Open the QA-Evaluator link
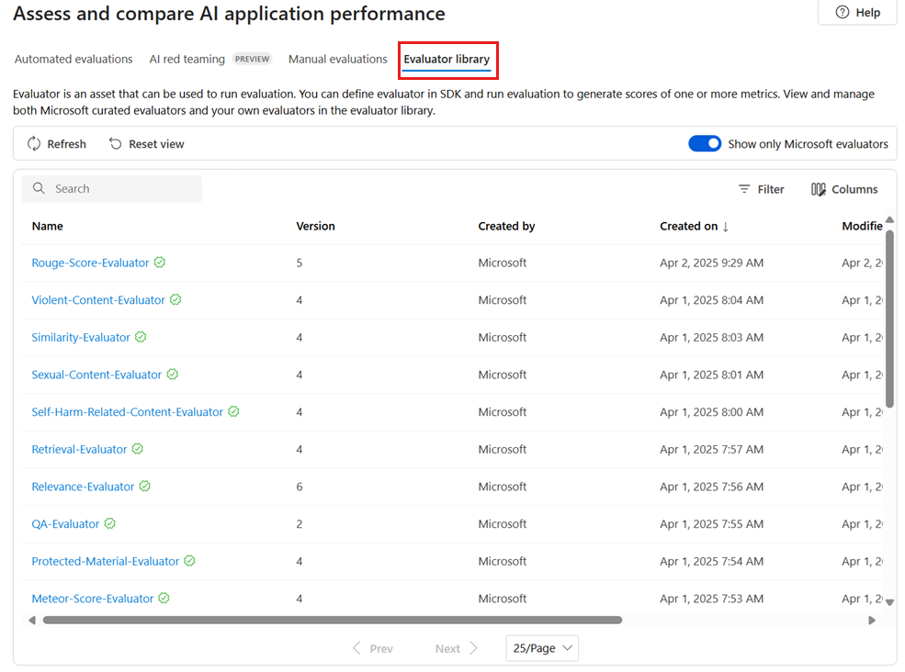This screenshot has height=672, width=905. coord(65,524)
